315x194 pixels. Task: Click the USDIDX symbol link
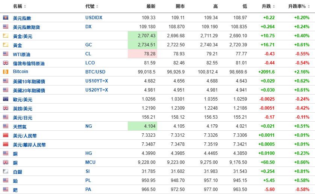[x=94, y=18]
